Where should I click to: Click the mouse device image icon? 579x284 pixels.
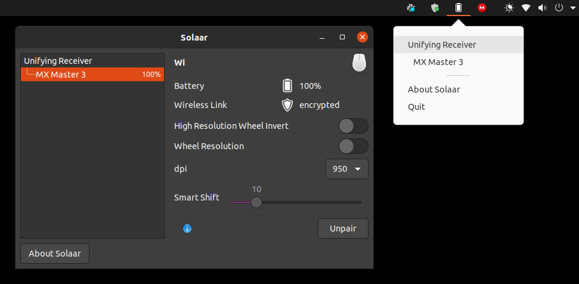[359, 63]
